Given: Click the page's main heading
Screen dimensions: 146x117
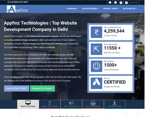Looking at the screenshot, I should coord(41,26).
